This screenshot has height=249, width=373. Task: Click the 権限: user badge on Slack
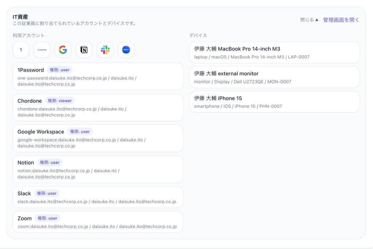47,194
